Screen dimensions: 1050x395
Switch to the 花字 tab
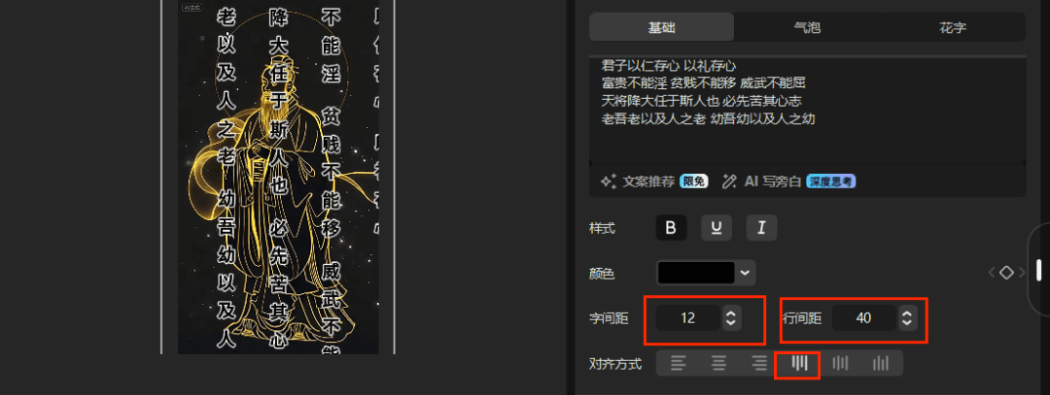tap(952, 27)
